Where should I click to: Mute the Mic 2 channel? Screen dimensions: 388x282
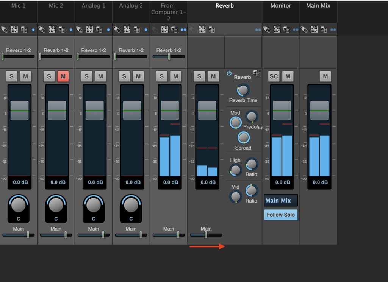coord(63,76)
